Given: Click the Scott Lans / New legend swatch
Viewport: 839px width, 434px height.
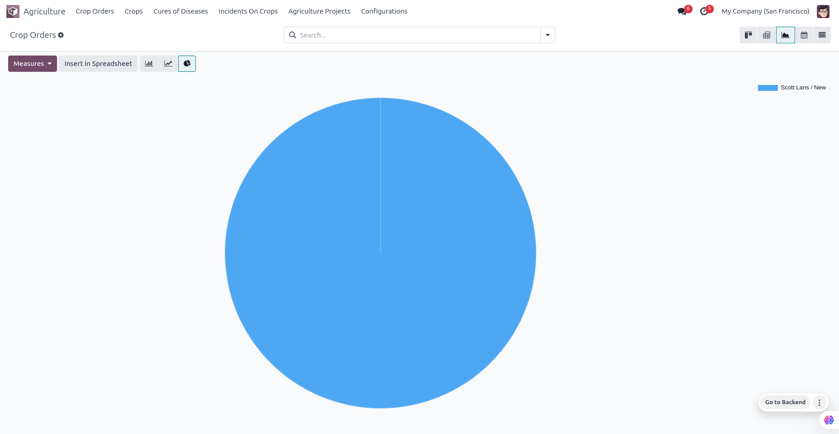Looking at the screenshot, I should (x=767, y=88).
